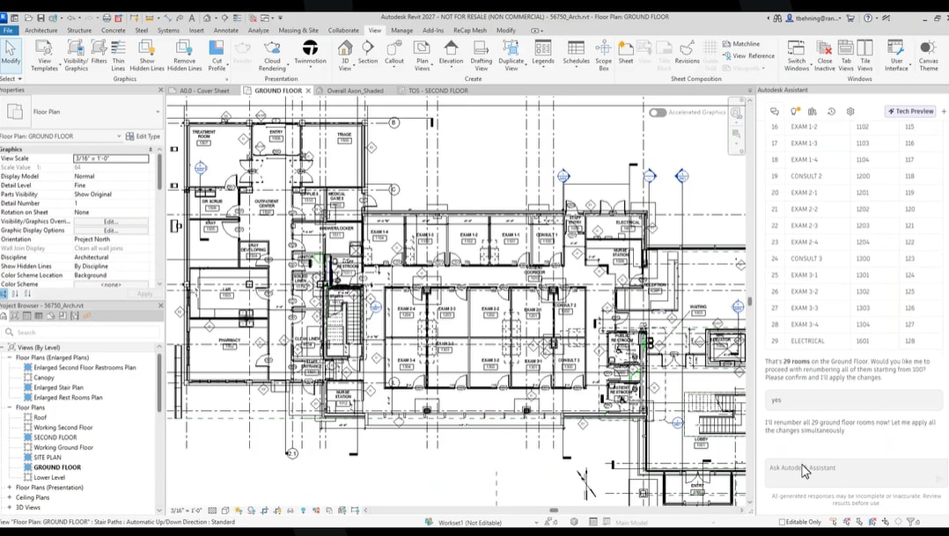Open Schedules tool
Screen dimensions: 949x536
pyautogui.click(x=576, y=53)
